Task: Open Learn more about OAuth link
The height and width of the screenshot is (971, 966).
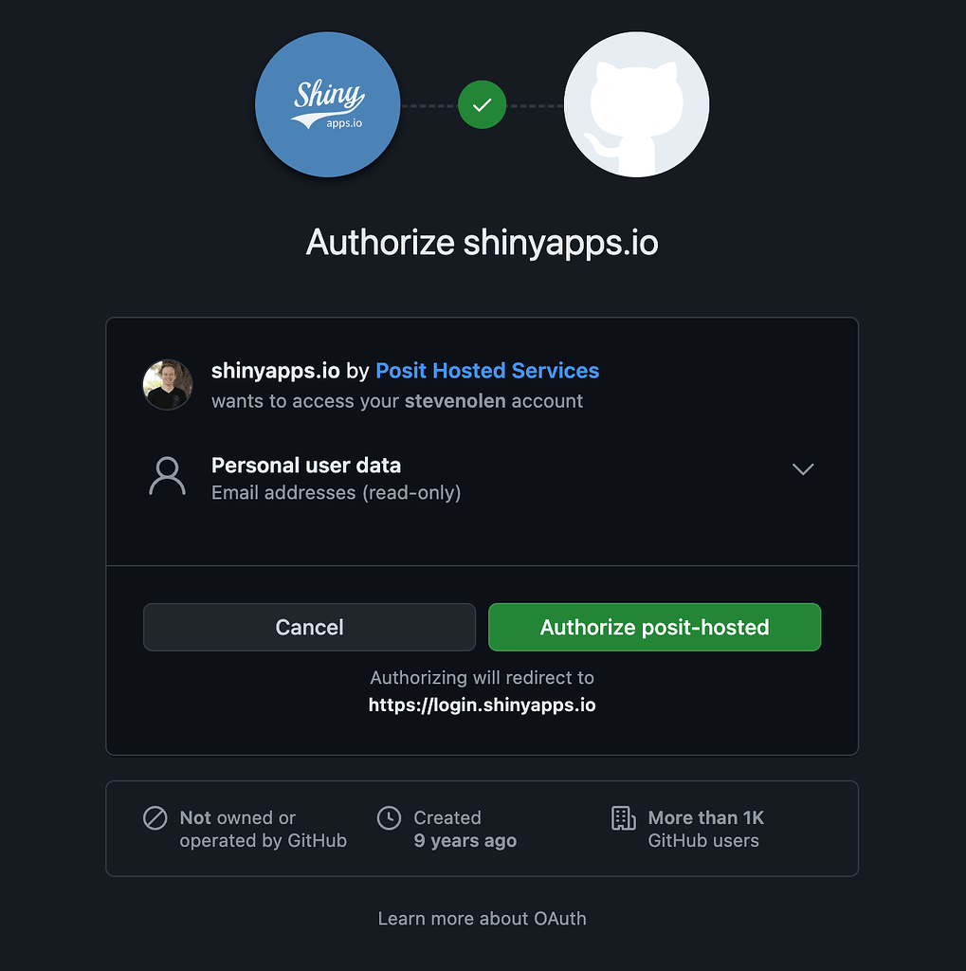Action: [x=483, y=918]
